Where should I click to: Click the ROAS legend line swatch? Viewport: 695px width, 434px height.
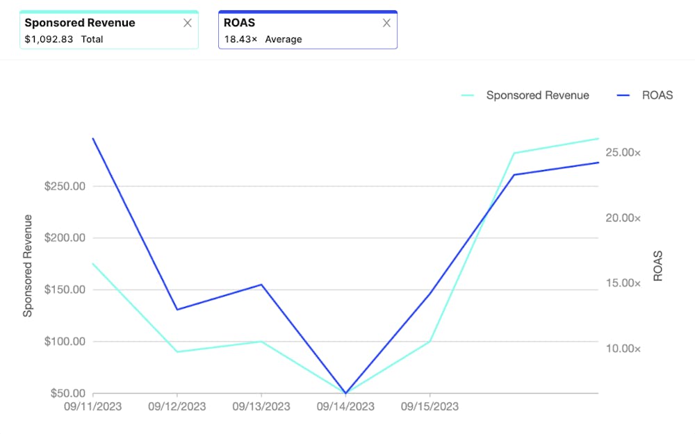623,95
